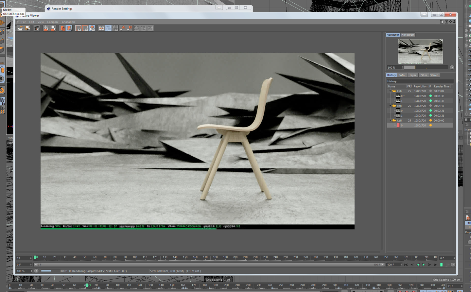Sort history by the FPS column header
The width and height of the screenshot is (471, 292).
(x=409, y=86)
